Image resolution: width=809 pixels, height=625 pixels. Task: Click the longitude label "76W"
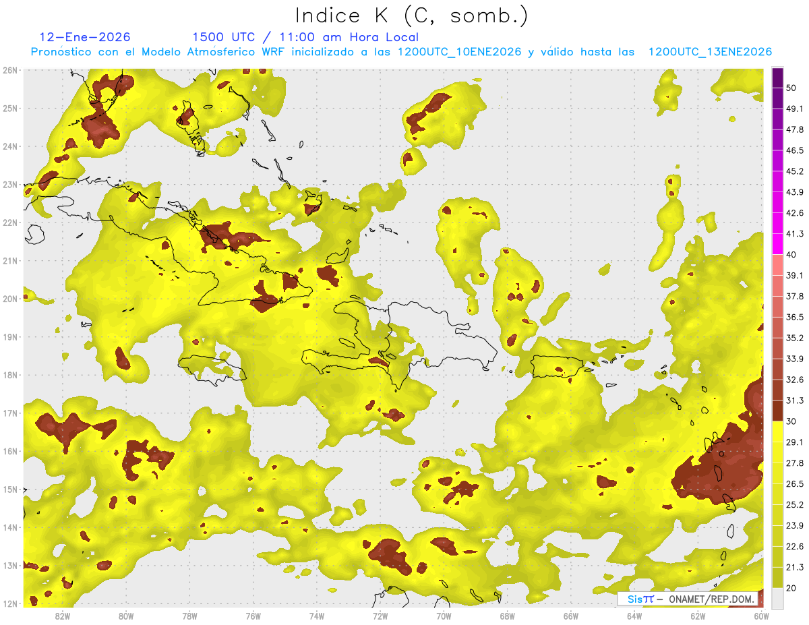click(x=253, y=616)
